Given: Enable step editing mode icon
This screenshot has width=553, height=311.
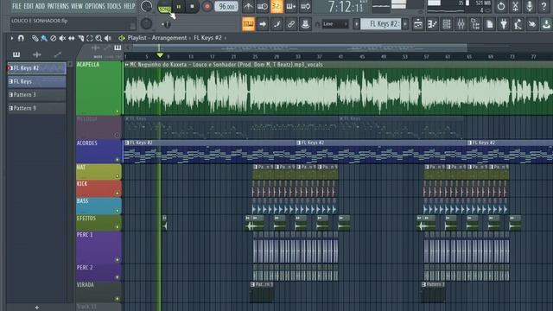Looking at the screenshot, I should pos(276,24).
